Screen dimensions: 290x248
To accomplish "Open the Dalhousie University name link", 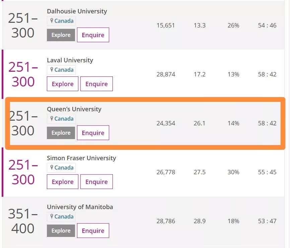I will (x=77, y=11).
